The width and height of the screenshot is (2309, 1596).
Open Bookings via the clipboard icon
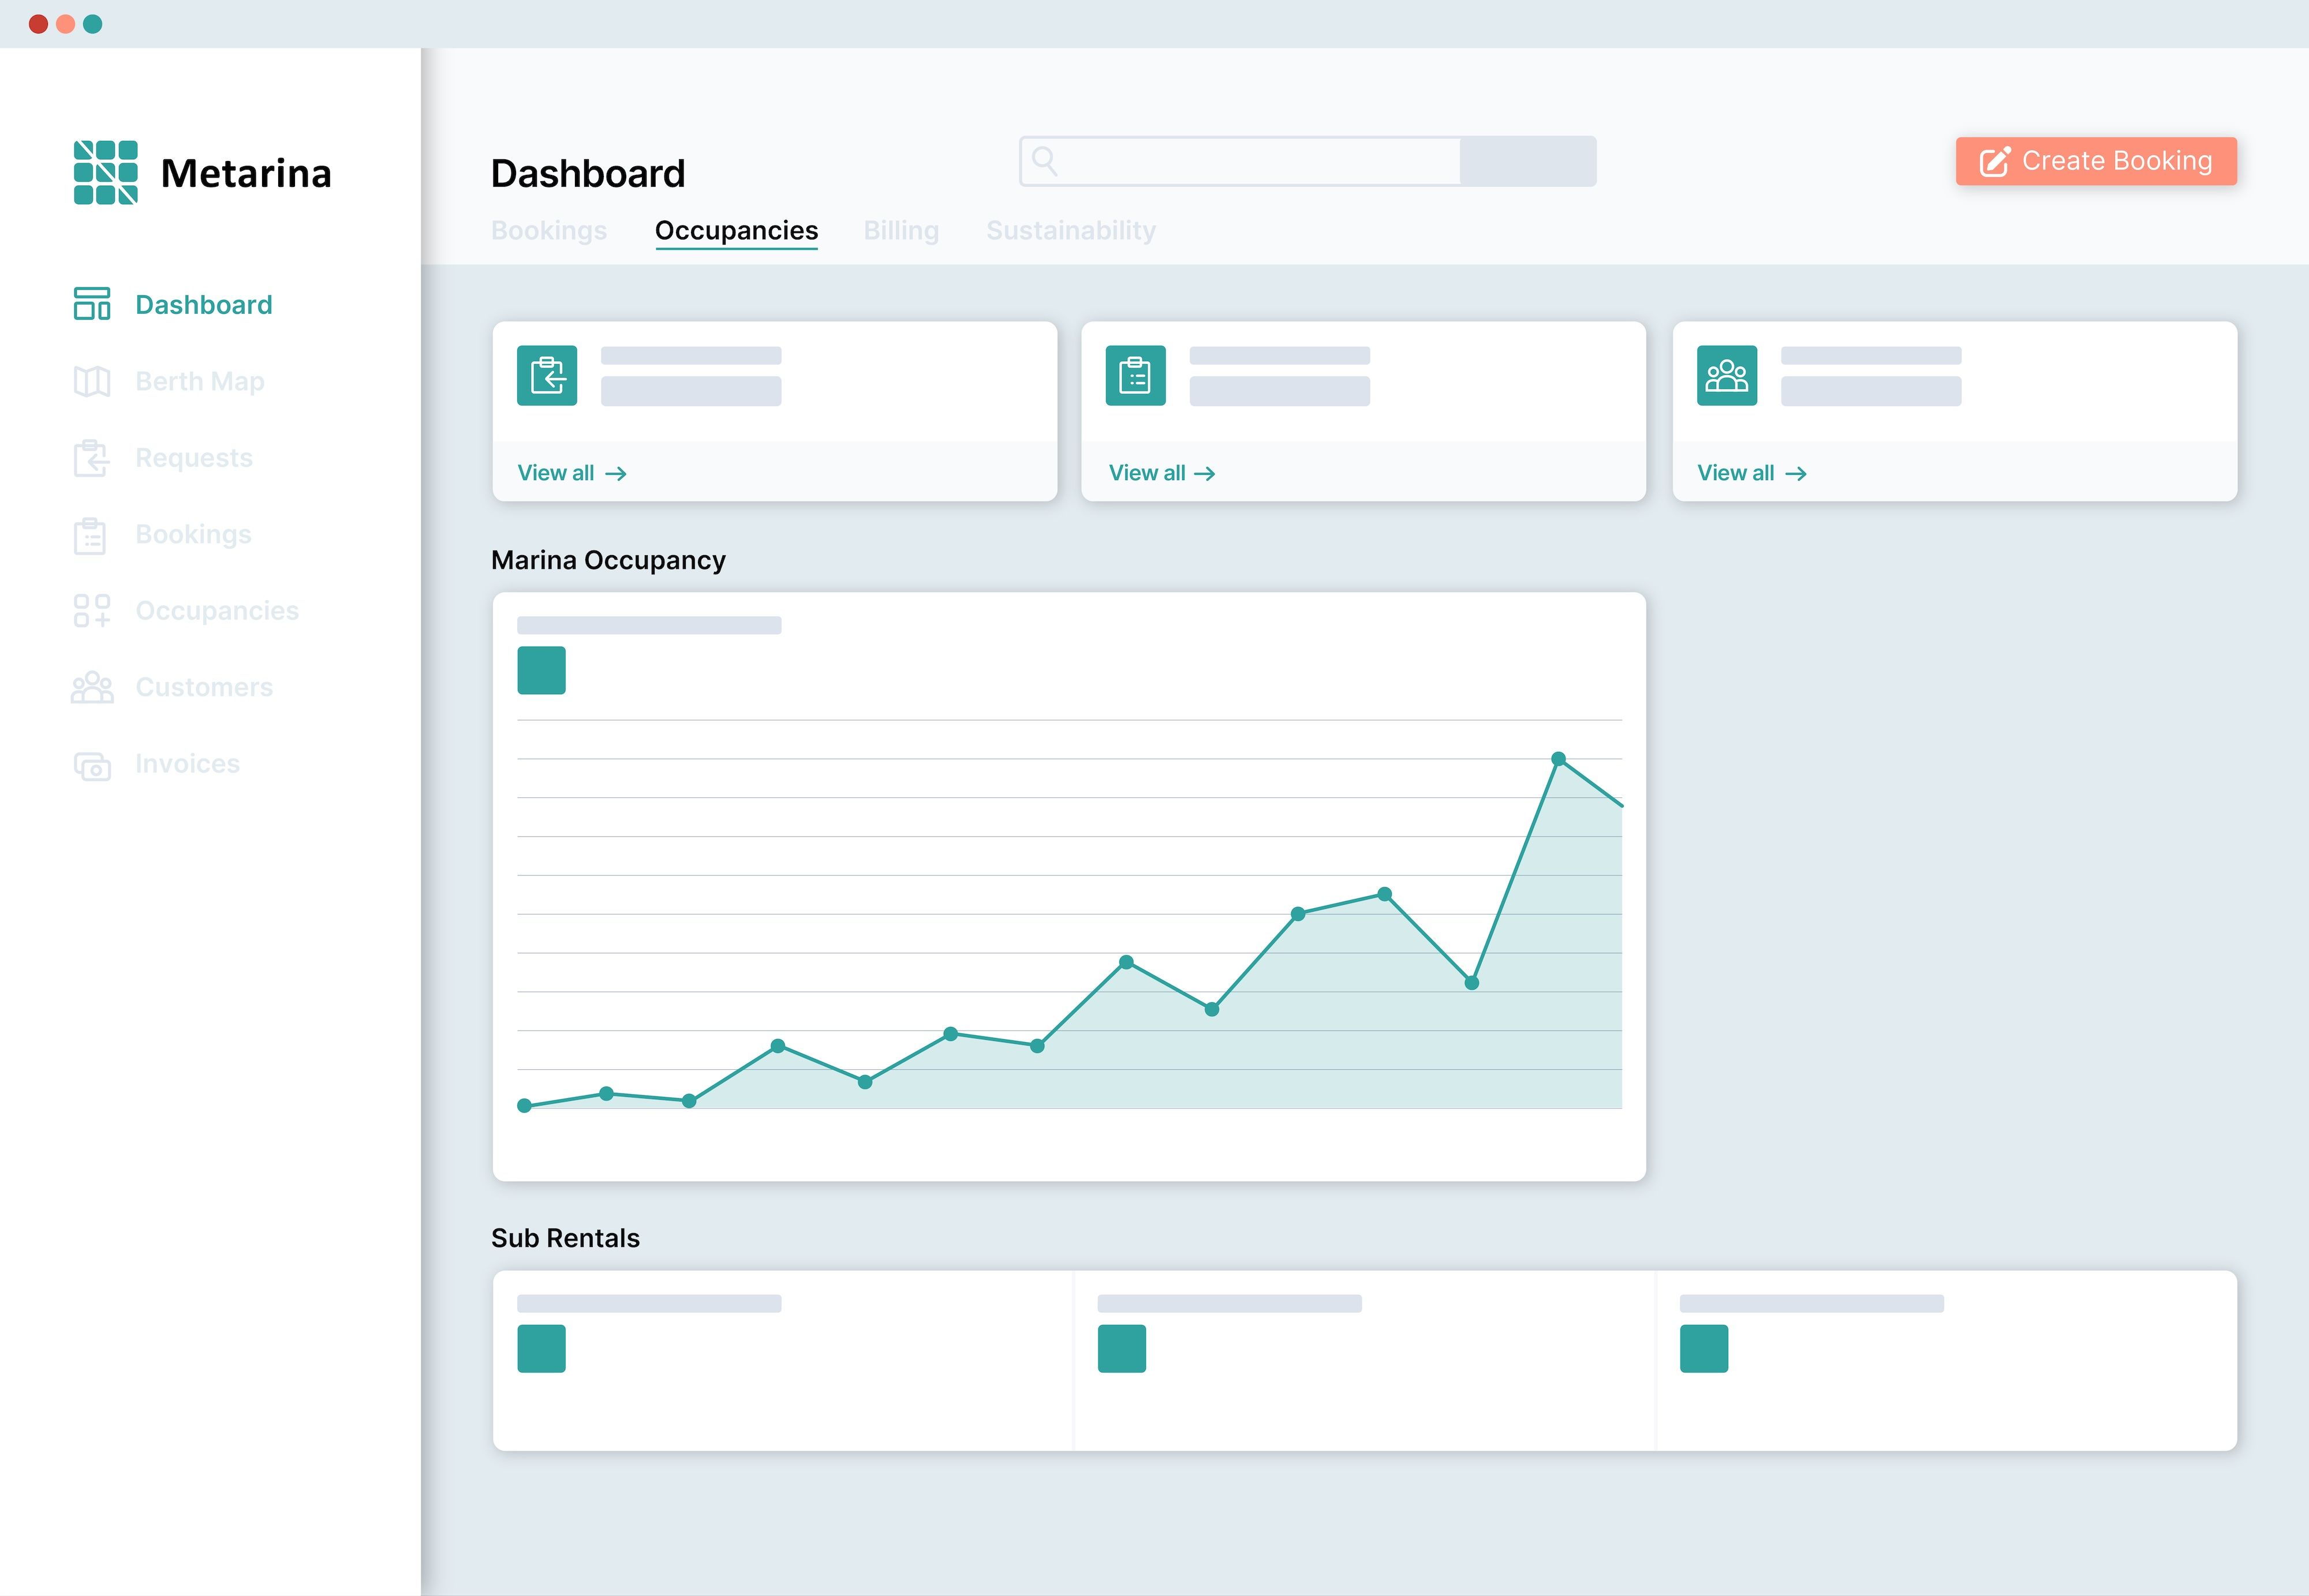point(91,535)
